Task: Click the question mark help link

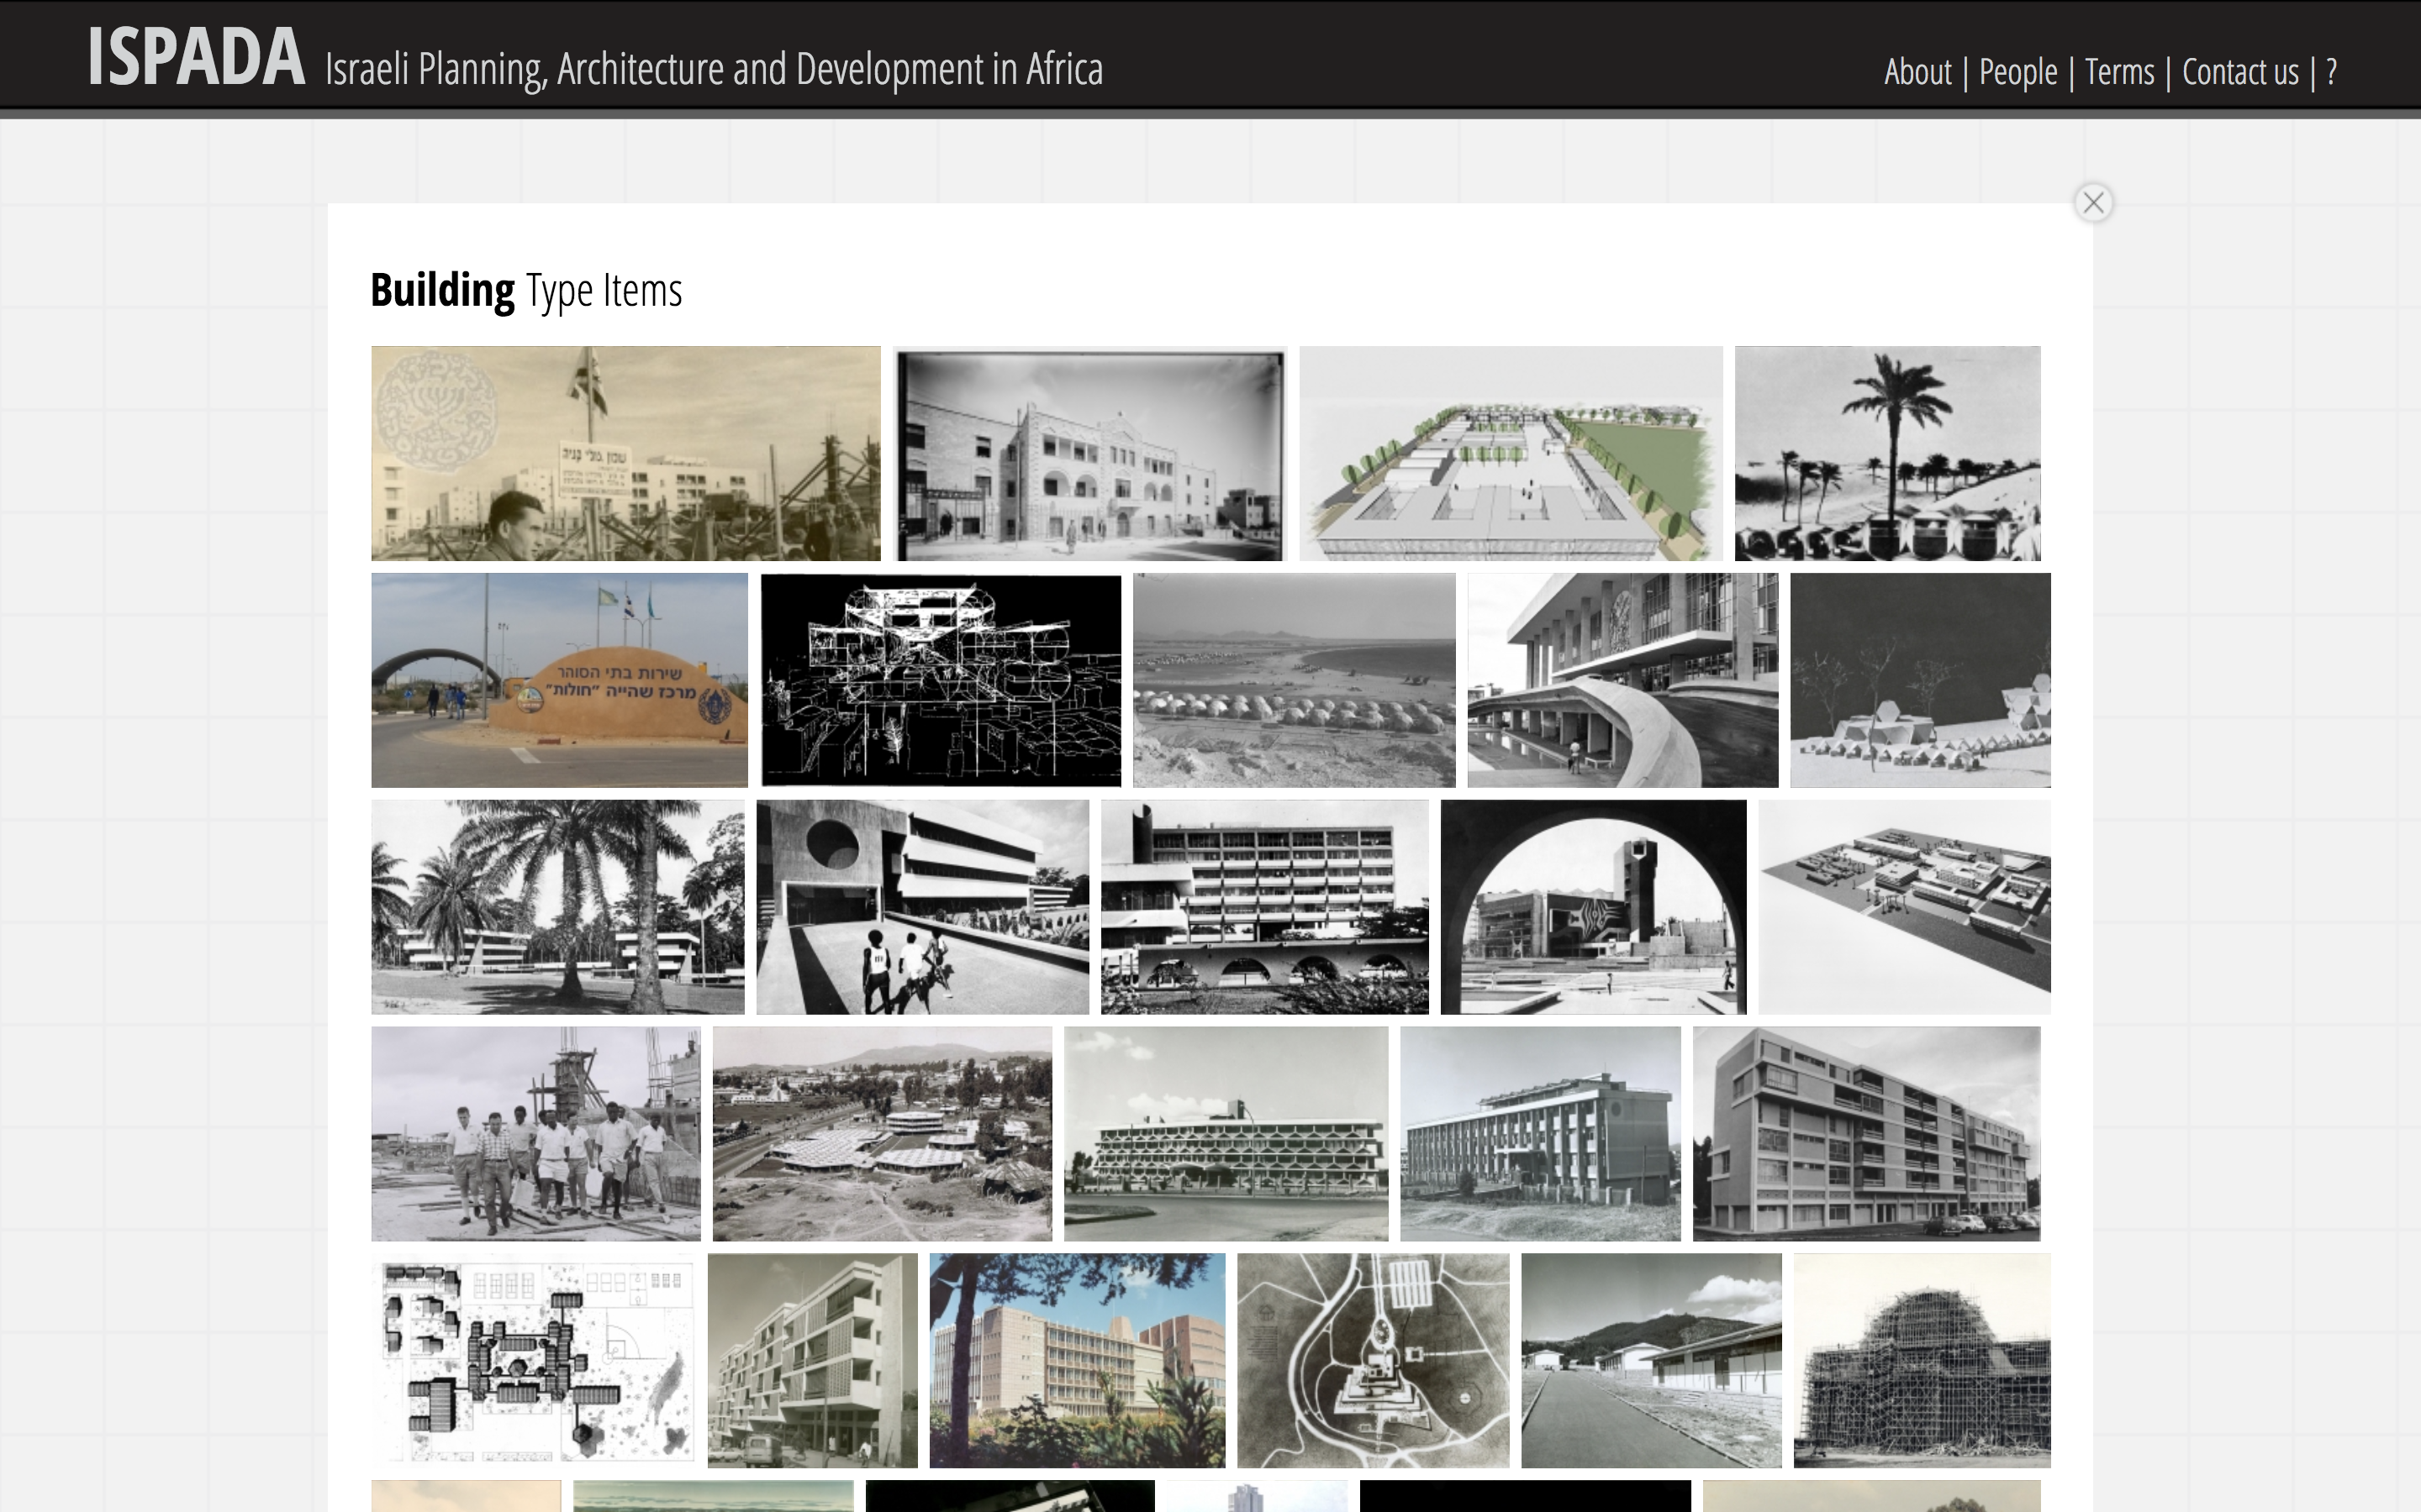Action: point(2331,72)
